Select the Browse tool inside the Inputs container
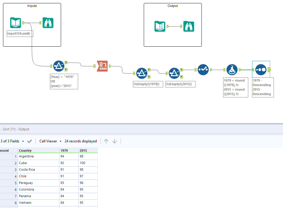The height and width of the screenshot is (208, 283). [48, 23]
